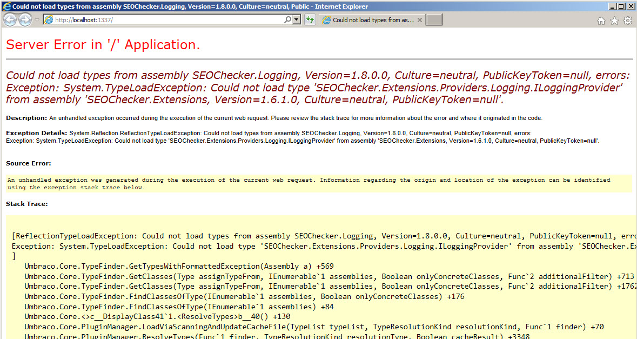
Task: Click the magnifier search icon in address bar
Action: click(287, 19)
